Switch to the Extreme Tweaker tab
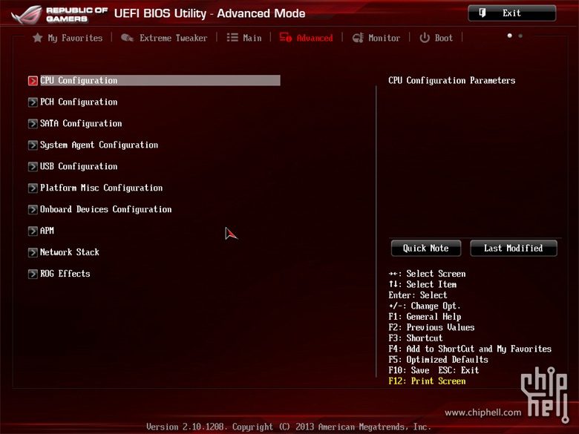 173,38
